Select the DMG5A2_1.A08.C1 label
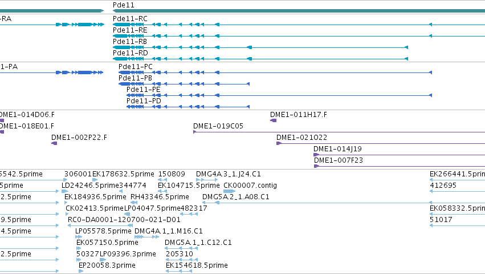485x274 pixels. 236,197
